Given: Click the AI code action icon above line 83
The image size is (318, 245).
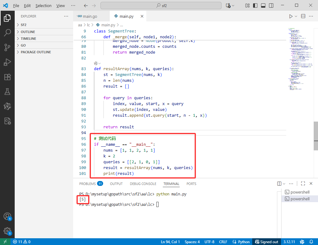Looking at the screenshot, I should coord(96,63).
